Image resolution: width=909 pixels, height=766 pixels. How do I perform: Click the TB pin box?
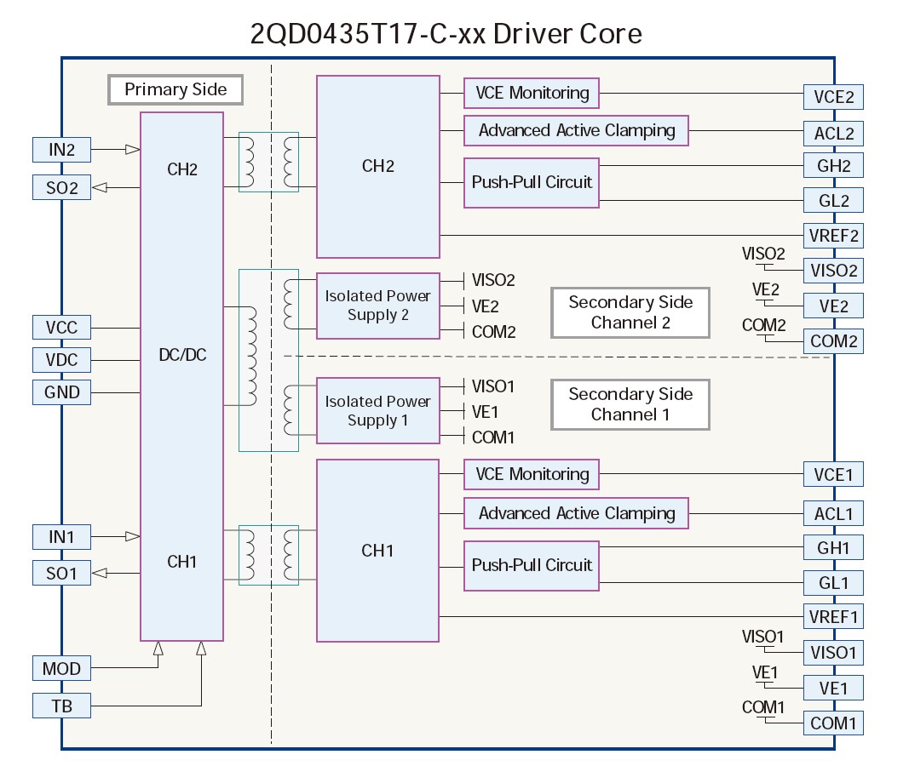pyautogui.click(x=62, y=705)
